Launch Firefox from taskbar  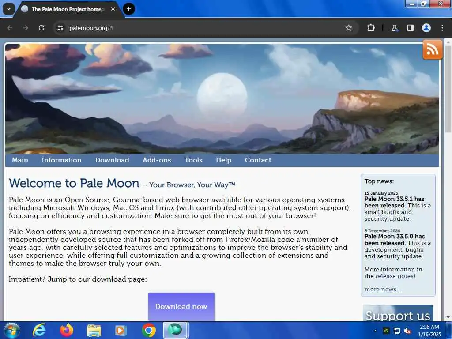(67, 330)
